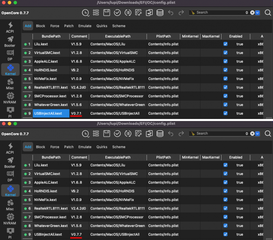Click the database stack icon in lower toolbar
The height and width of the screenshot is (240, 273).
[x=160, y=134]
